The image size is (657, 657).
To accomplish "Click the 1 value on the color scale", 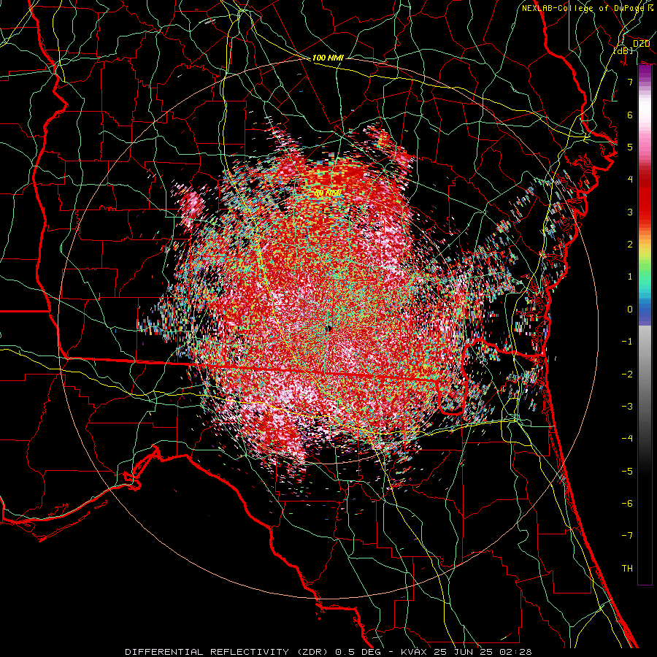I will pos(630,277).
